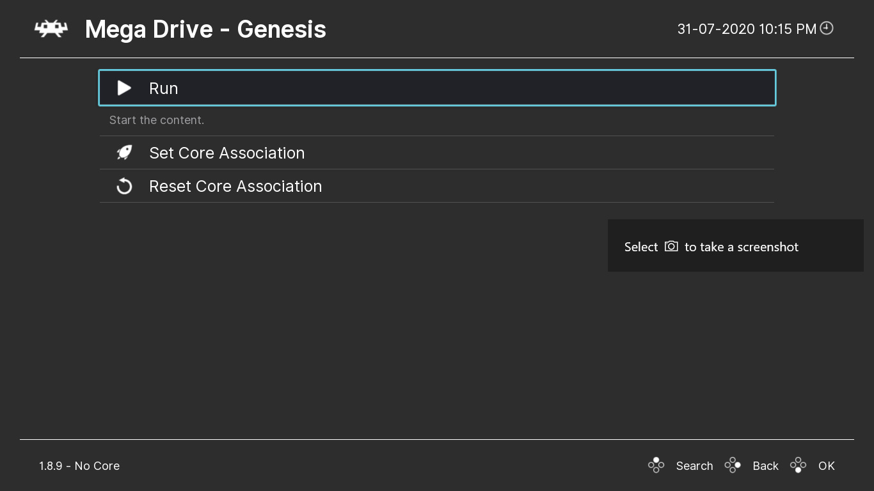874x491 pixels.
Task: Click the Search label in the bottom bar
Action: tap(694, 465)
